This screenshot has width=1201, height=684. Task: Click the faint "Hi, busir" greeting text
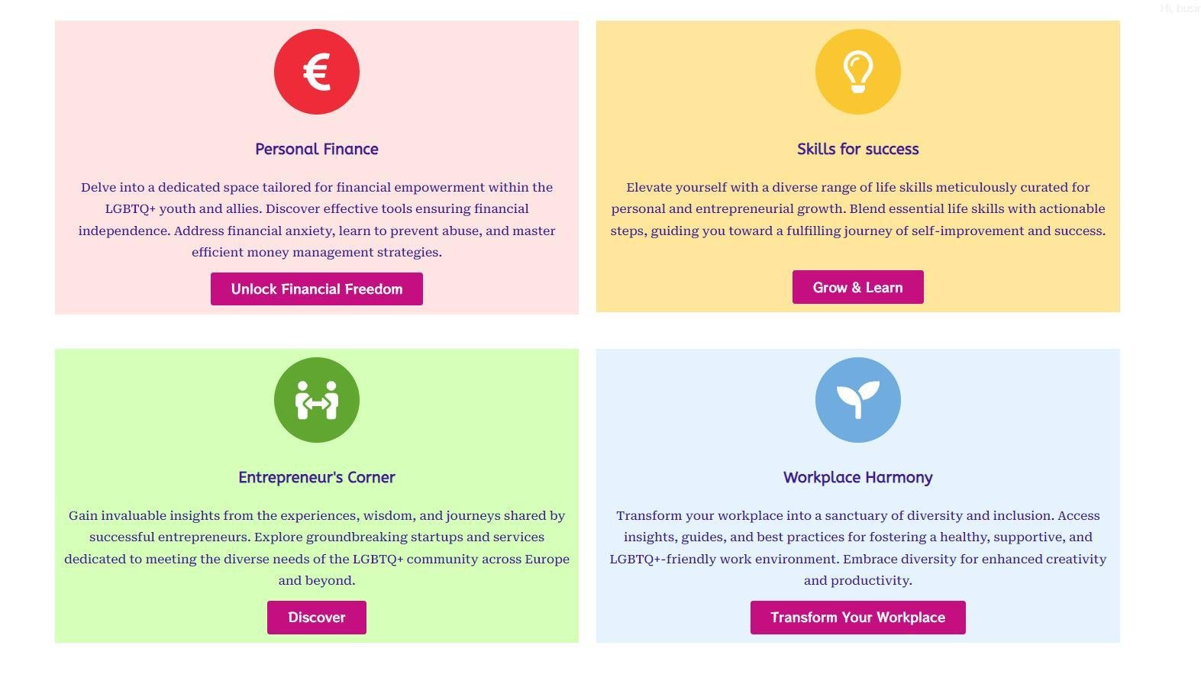[x=1179, y=8]
